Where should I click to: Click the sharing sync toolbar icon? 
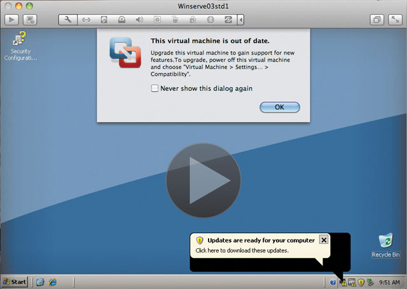pyautogui.click(x=228, y=20)
